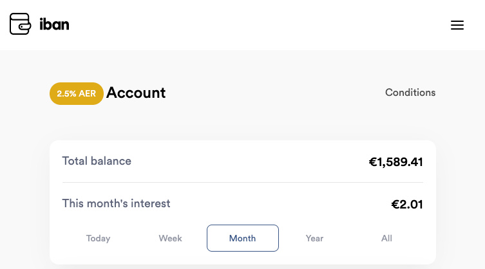The height and width of the screenshot is (269, 485).
Task: Click empty space in the white header bar
Action: [258, 24]
